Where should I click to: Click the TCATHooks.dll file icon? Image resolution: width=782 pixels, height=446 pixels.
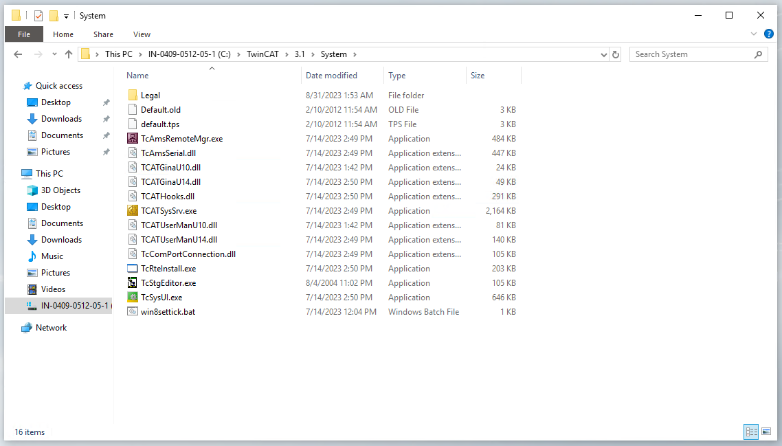click(132, 197)
